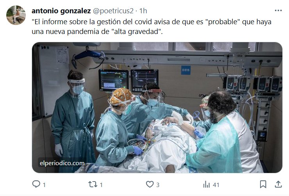This screenshot has width=289, height=196.
Task: Open the @poetricus2 handle link
Action: 113,11
